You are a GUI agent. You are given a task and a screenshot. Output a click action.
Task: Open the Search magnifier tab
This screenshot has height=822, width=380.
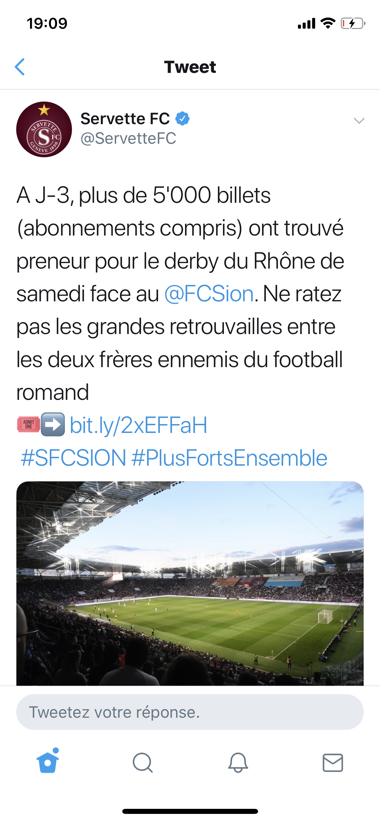coord(143,763)
